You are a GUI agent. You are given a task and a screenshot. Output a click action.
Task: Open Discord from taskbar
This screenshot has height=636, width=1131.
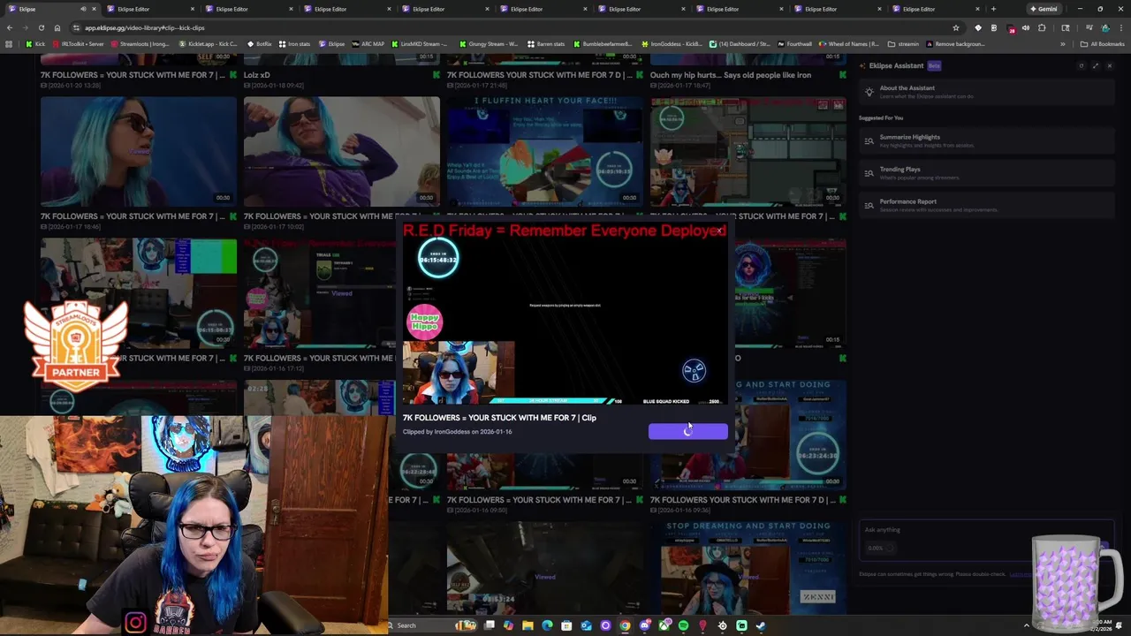click(x=645, y=625)
